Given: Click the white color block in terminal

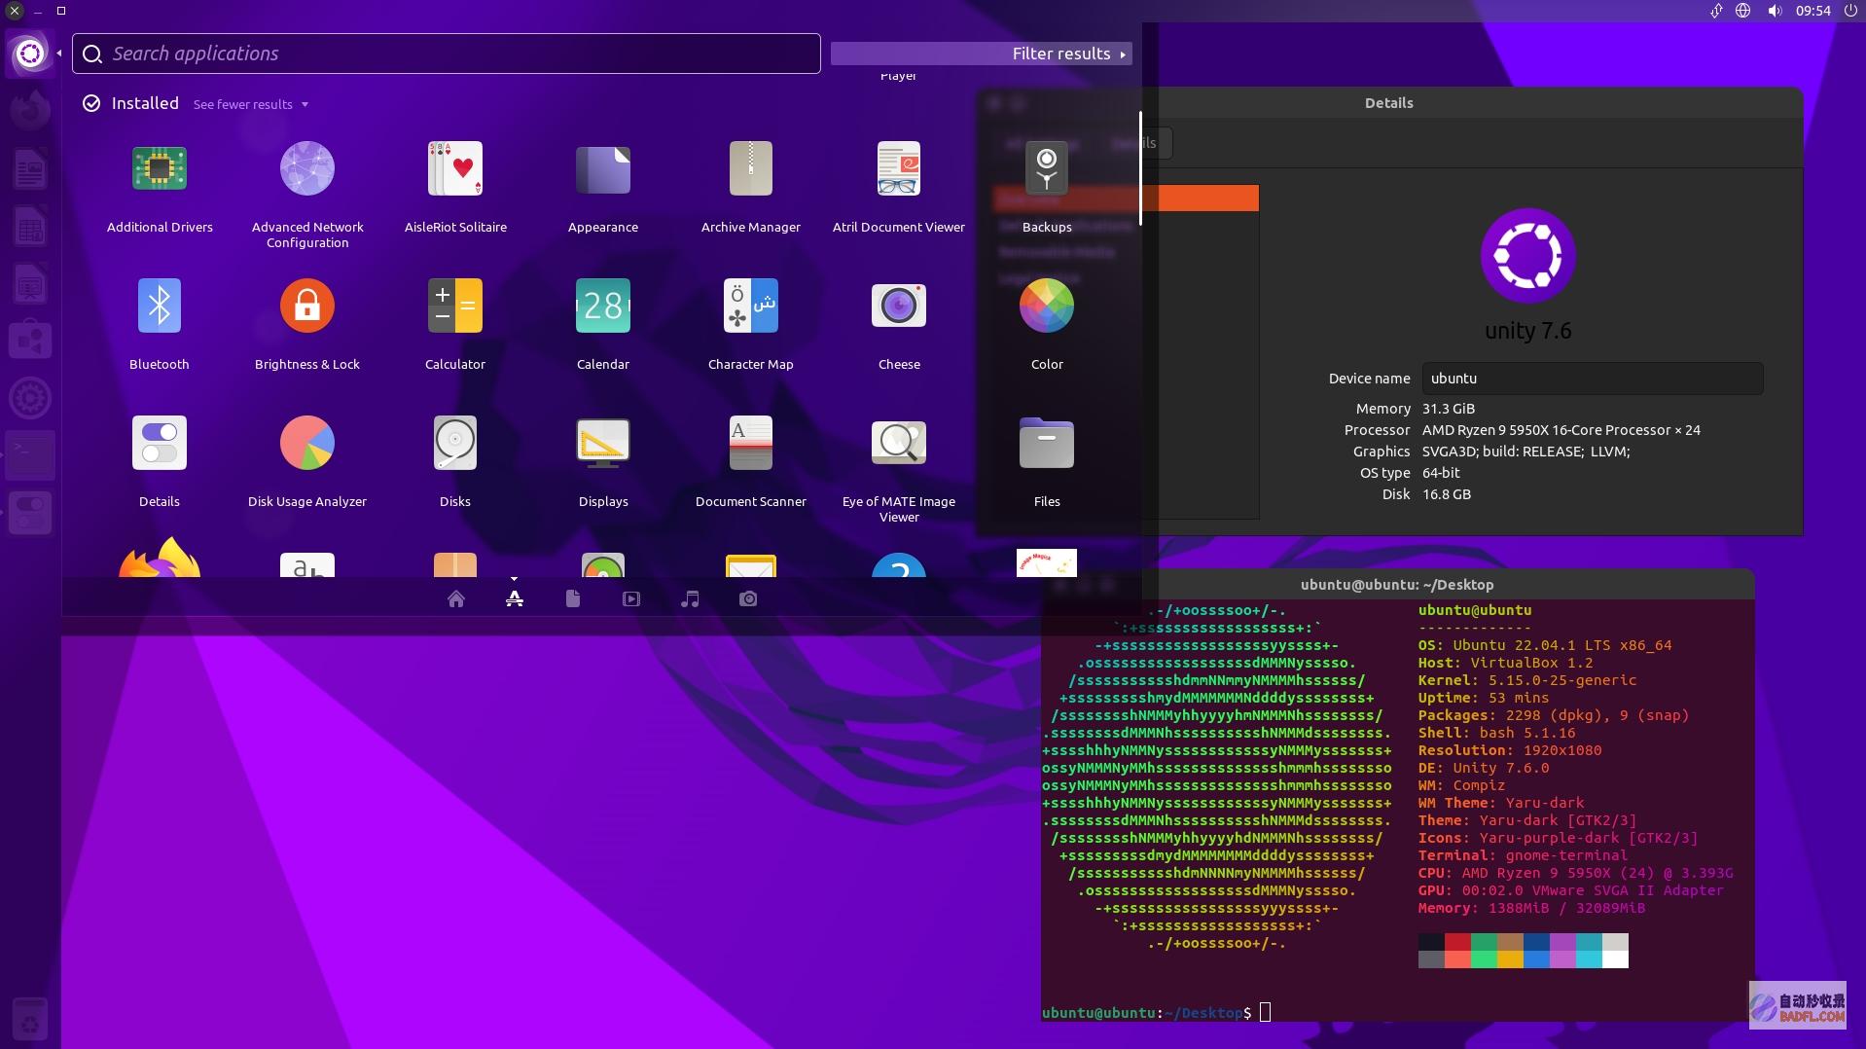Looking at the screenshot, I should click(x=1615, y=959).
